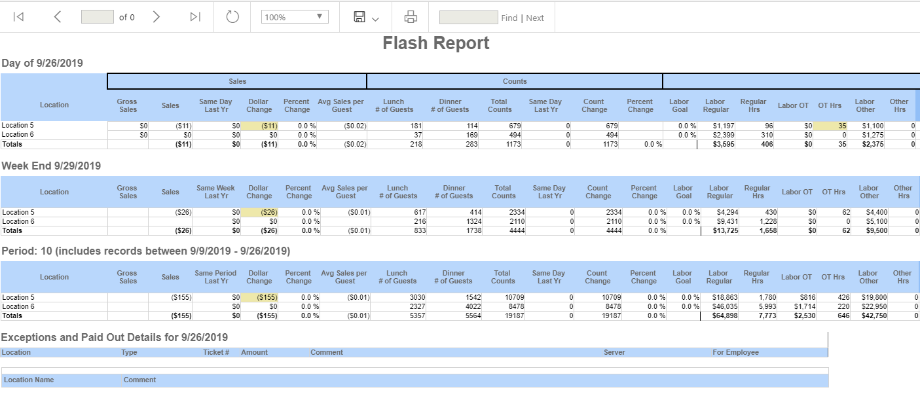Click the Server column header in Exceptions
Image resolution: width=920 pixels, height=396 pixels.
click(x=614, y=352)
